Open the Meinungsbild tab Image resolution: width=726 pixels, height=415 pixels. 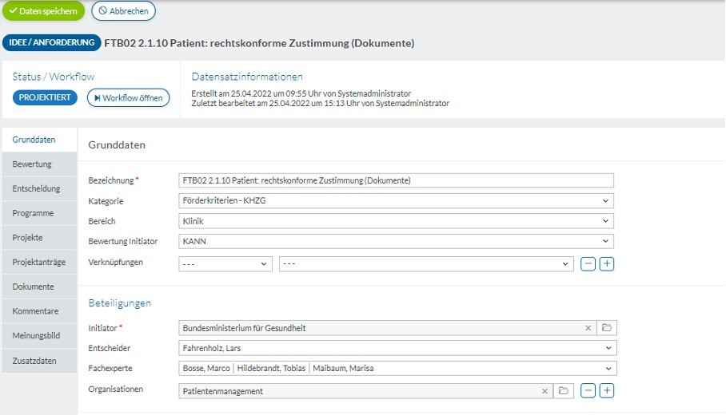pos(39,335)
